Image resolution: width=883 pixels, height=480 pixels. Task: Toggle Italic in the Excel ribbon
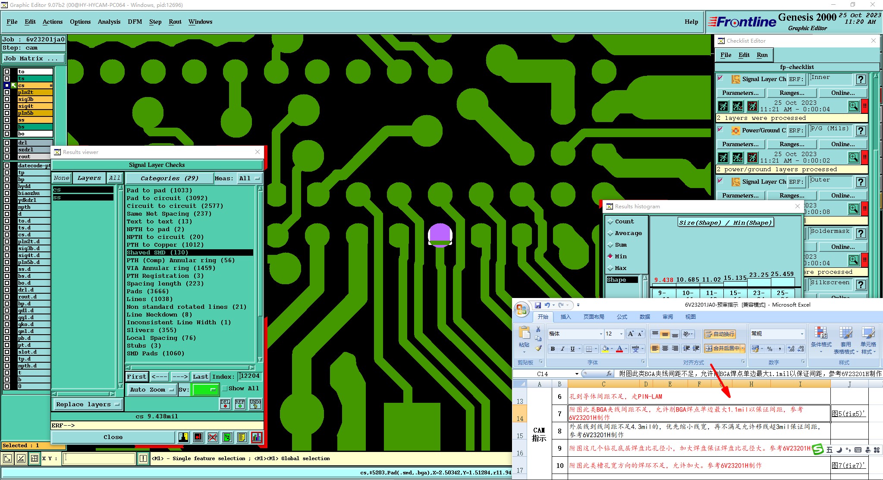562,348
